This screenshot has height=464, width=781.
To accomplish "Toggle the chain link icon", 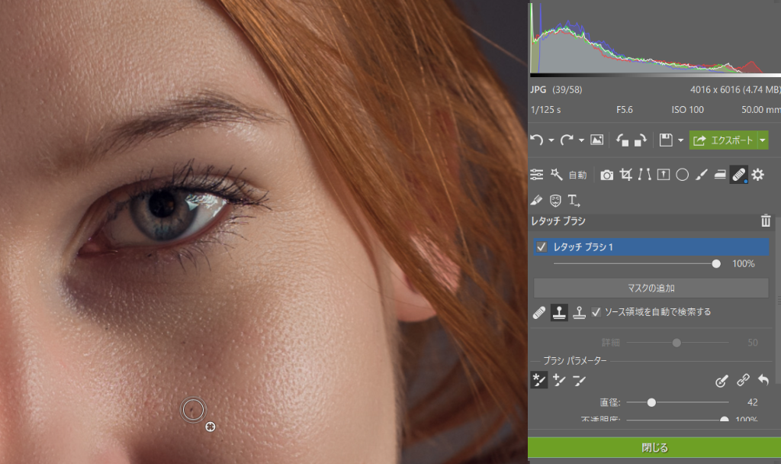I will click(743, 380).
